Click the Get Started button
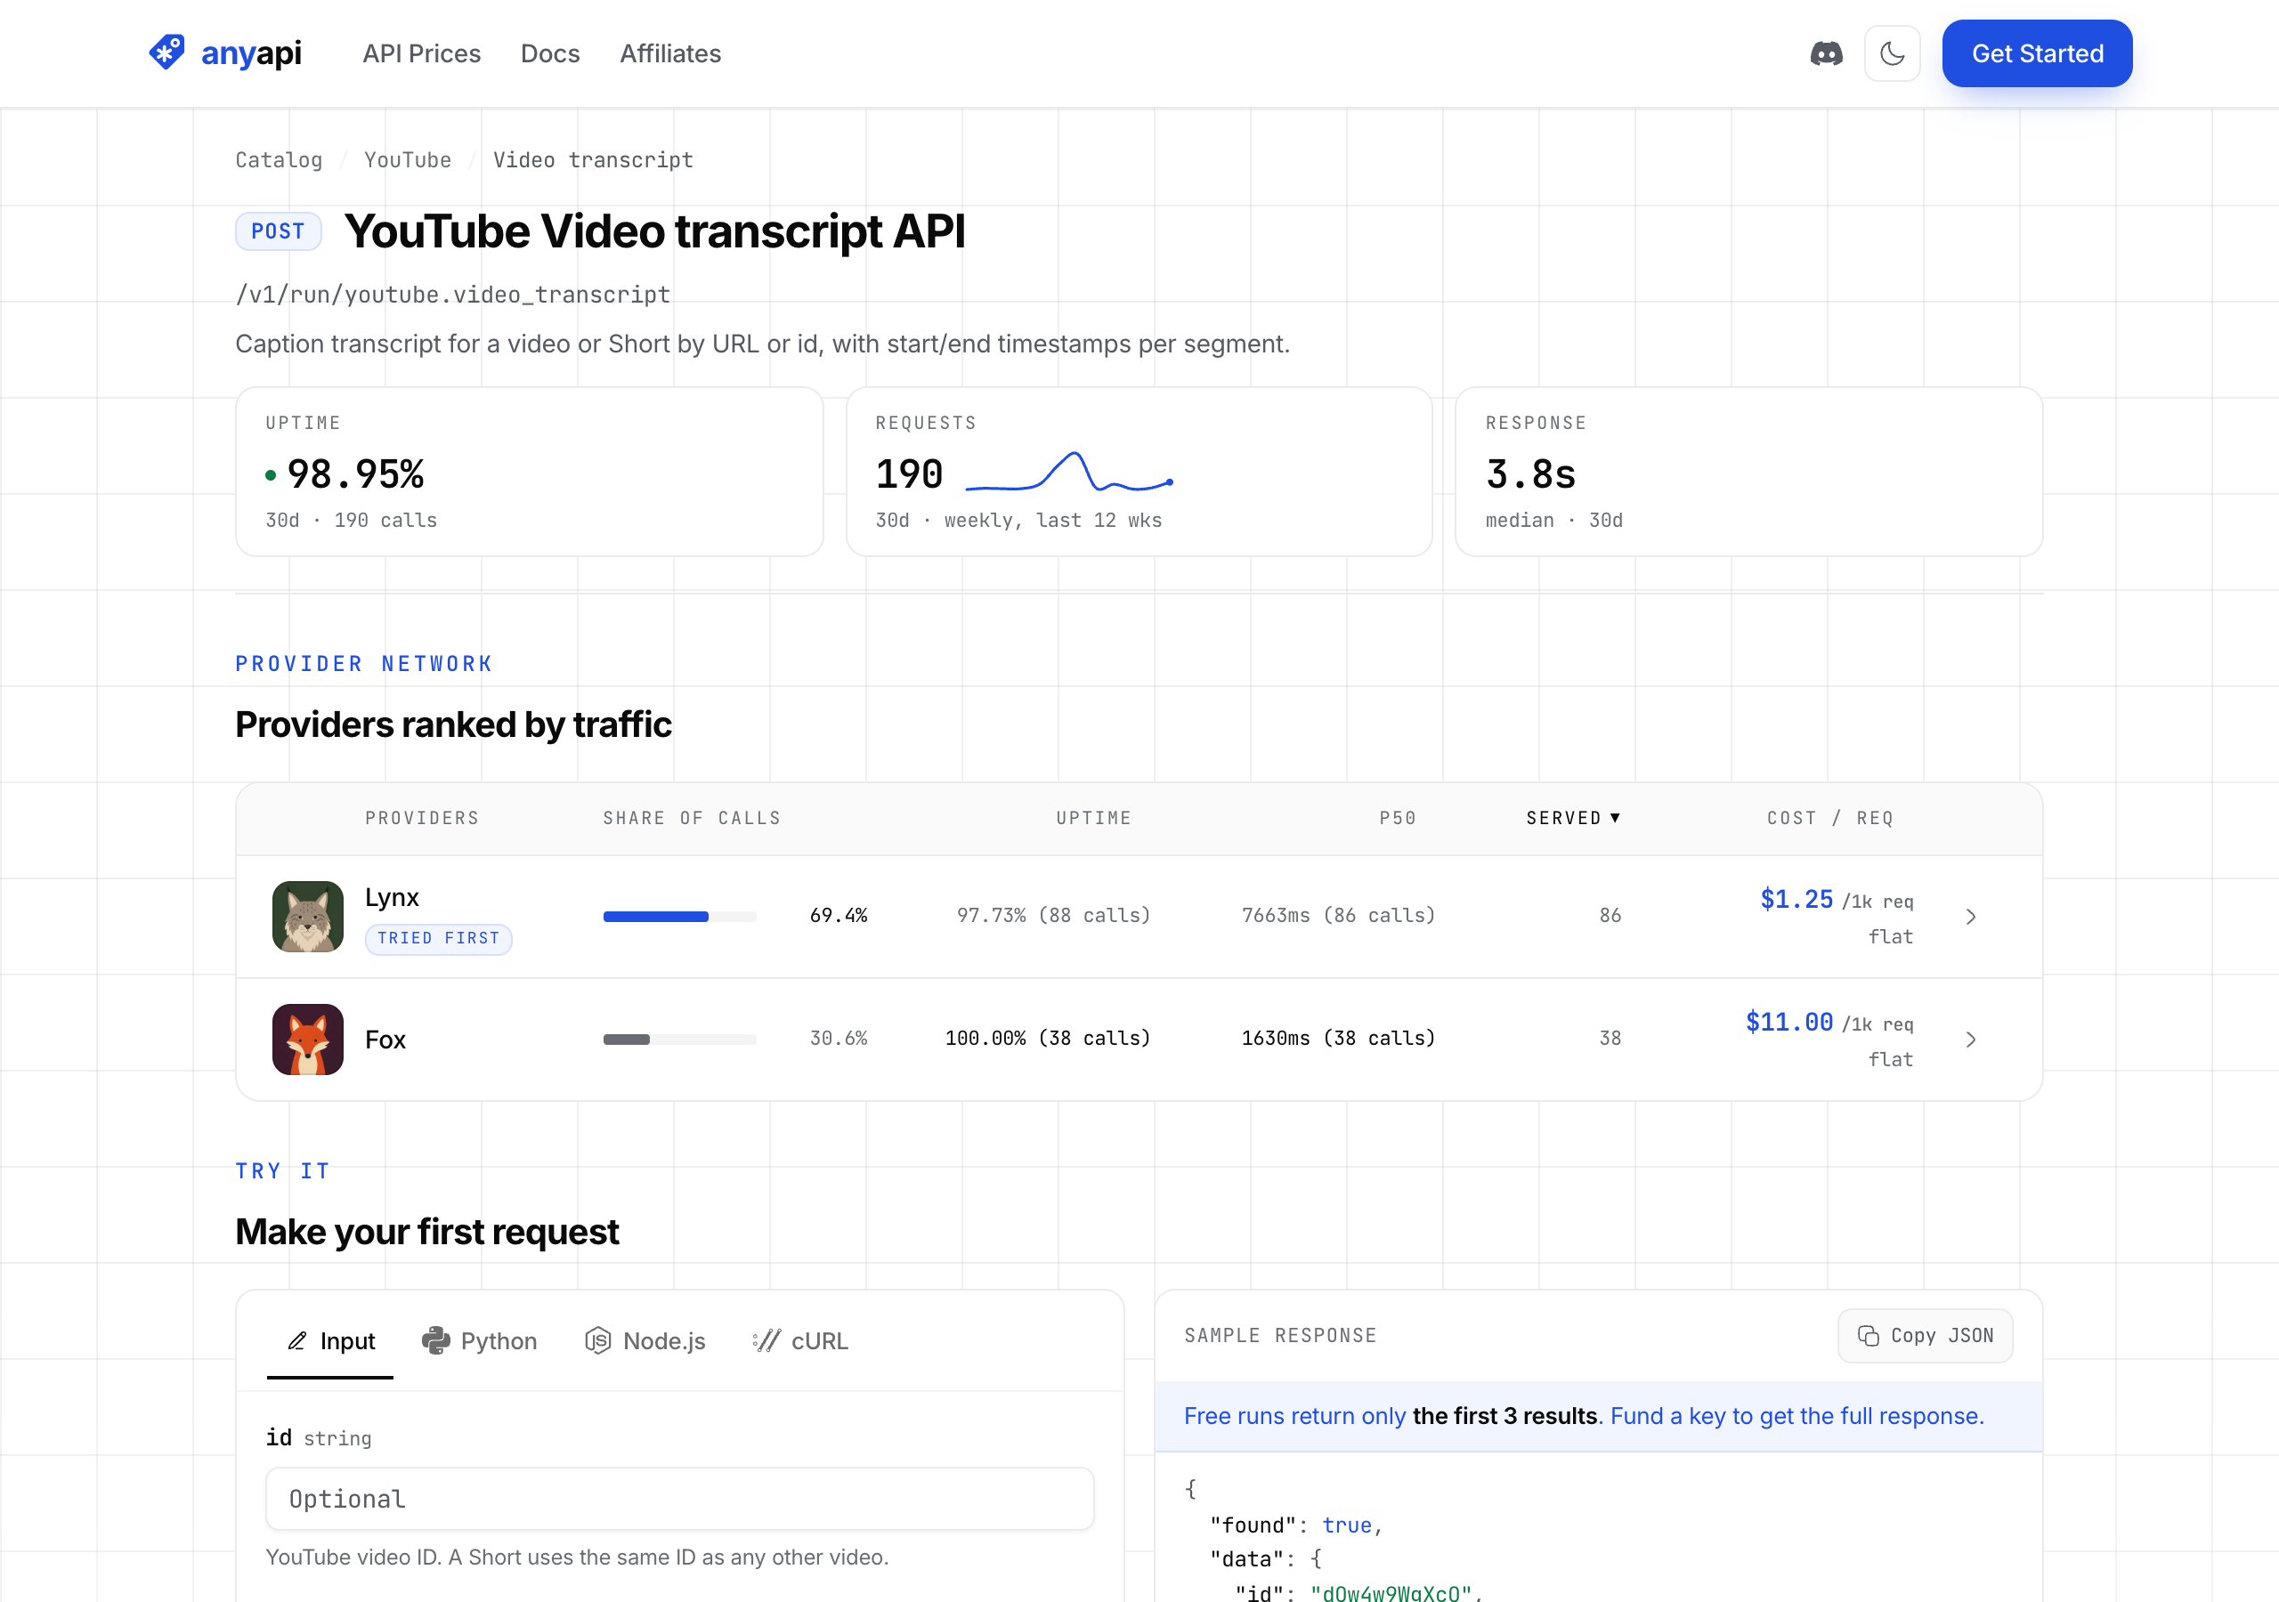2279x1602 pixels. (2036, 53)
